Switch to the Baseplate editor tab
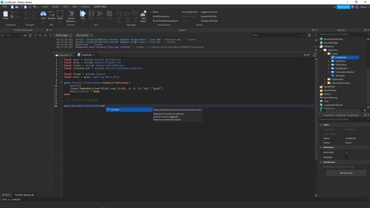Viewport: 370px width, 208px height. 64,55
